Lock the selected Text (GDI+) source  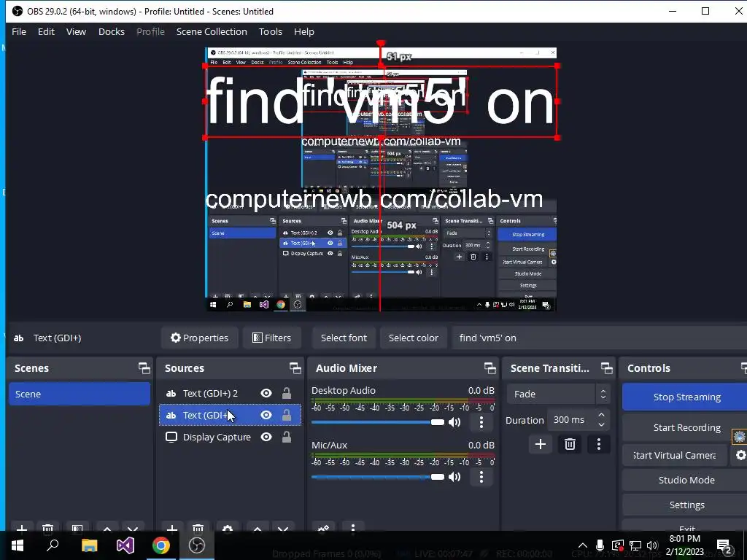[286, 415]
